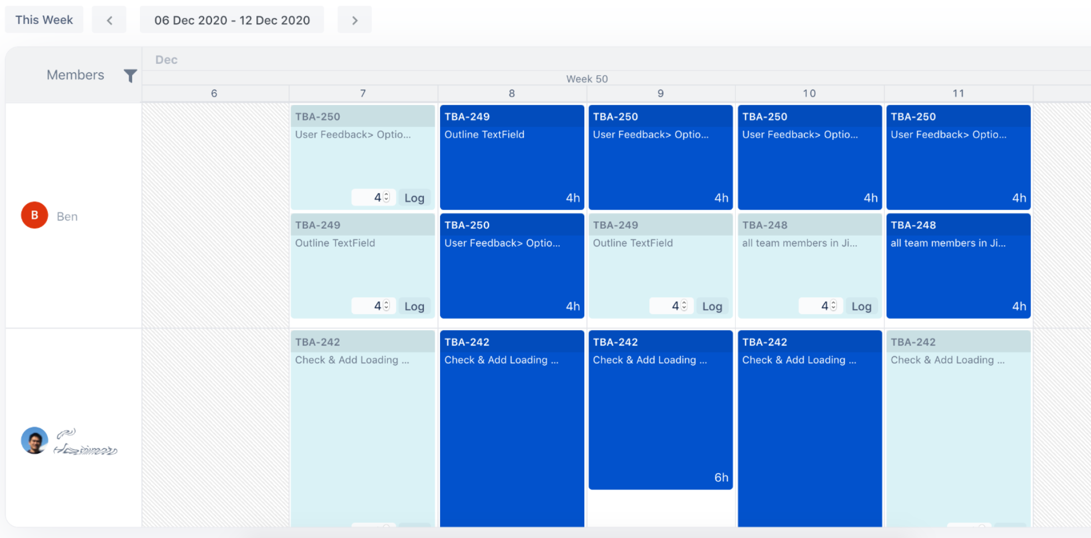Click hours stepper on TBA-249 card day 7
Screen dimensions: 1091x538
[387, 306]
